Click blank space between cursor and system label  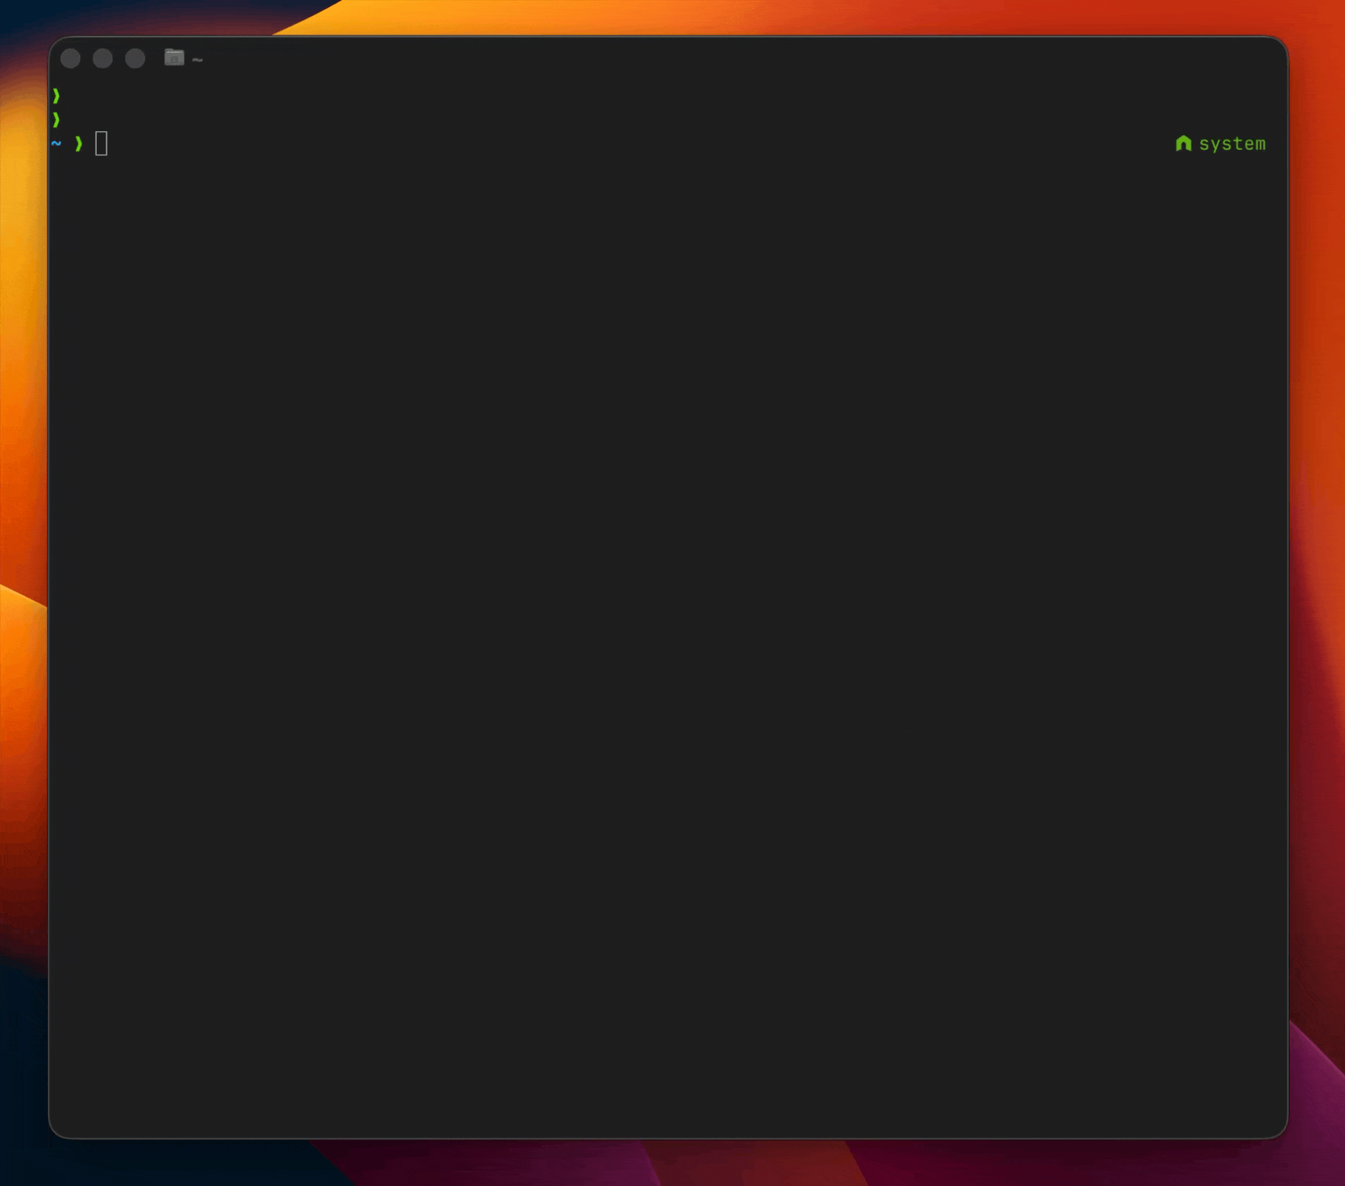tap(633, 144)
